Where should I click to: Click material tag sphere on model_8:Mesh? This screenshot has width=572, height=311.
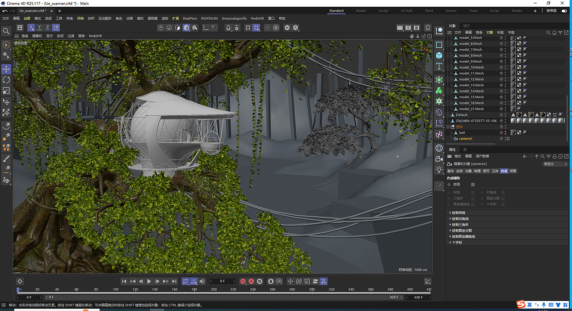(513, 55)
